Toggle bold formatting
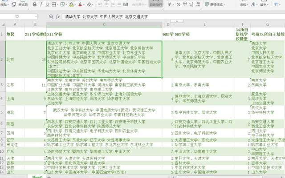 coord(35,4)
